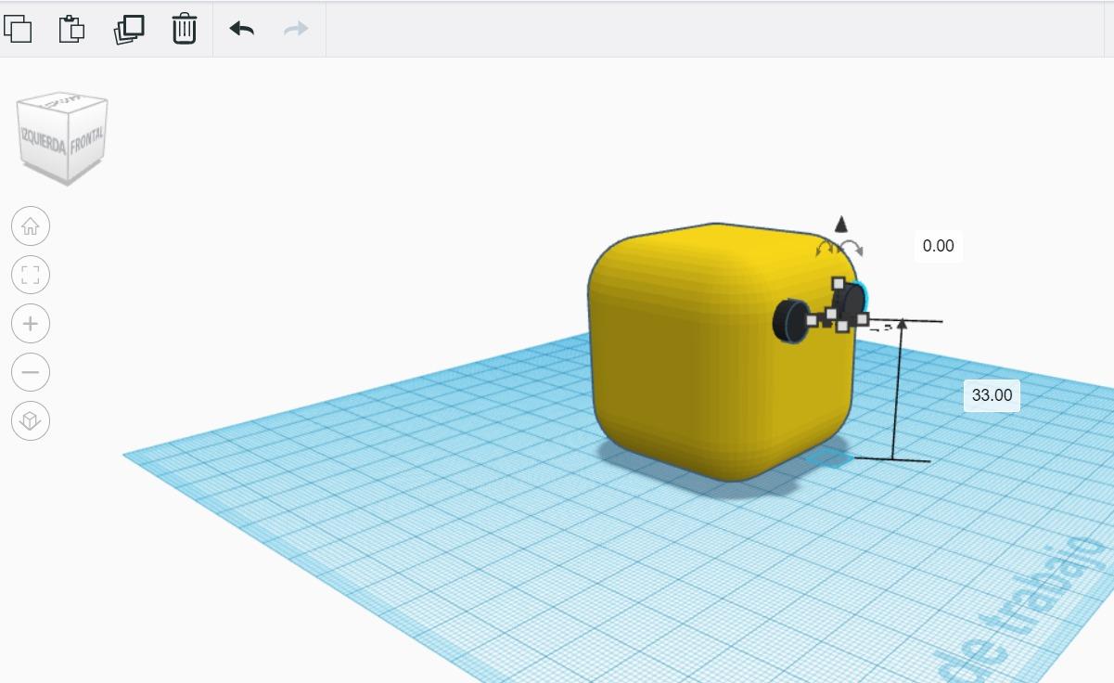Image resolution: width=1114 pixels, height=683 pixels.
Task: Undo the last action
Action: (242, 29)
